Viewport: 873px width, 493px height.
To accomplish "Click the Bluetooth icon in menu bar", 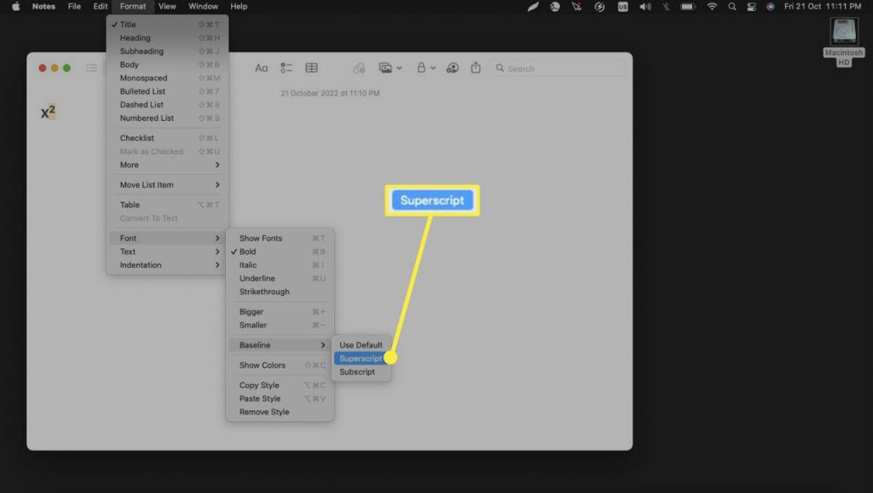I will coord(666,7).
